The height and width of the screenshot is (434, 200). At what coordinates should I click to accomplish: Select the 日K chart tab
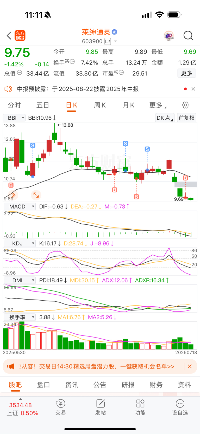pyautogui.click(x=71, y=105)
